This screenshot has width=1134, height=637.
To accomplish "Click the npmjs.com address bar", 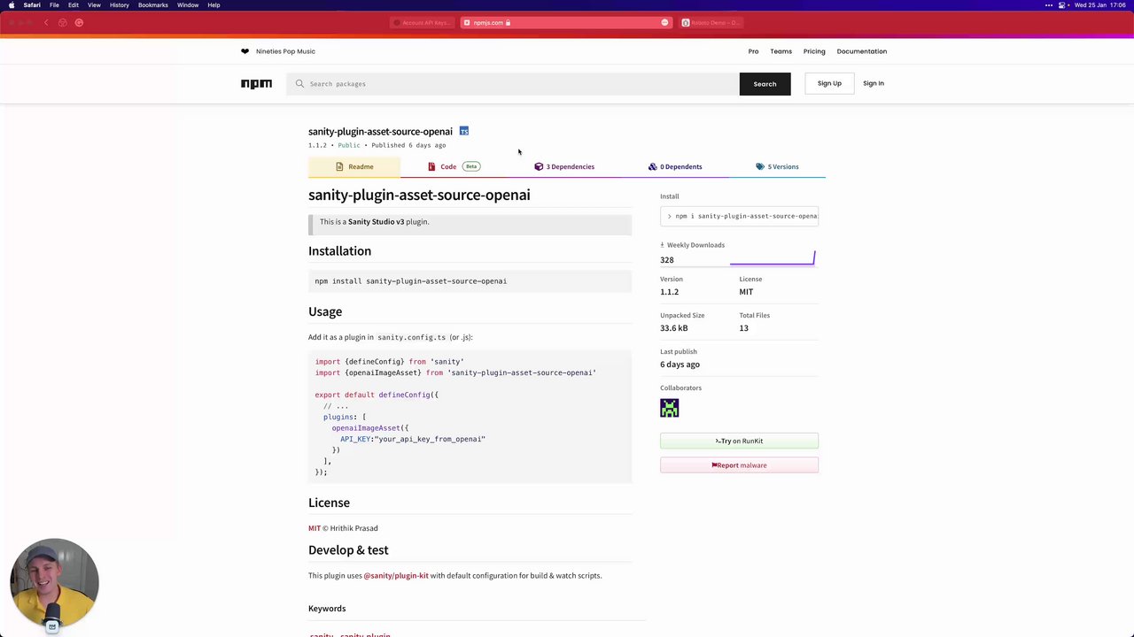I will tap(565, 22).
